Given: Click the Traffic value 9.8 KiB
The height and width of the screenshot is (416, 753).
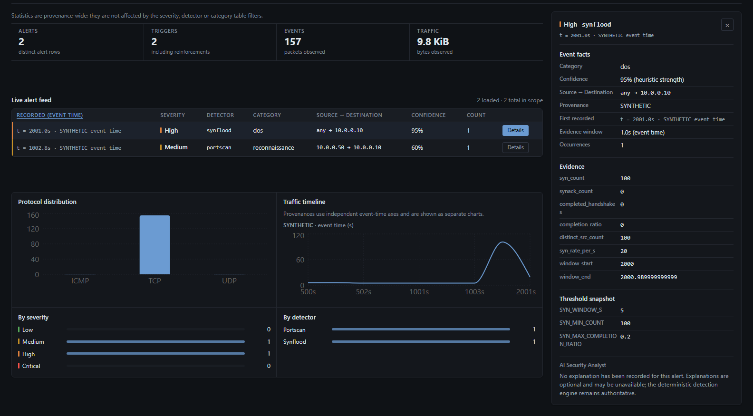Looking at the screenshot, I should pyautogui.click(x=433, y=42).
